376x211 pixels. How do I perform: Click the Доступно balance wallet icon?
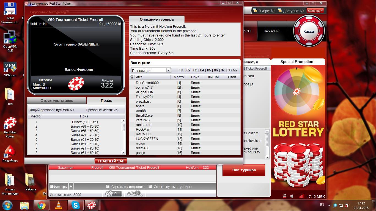280,11
